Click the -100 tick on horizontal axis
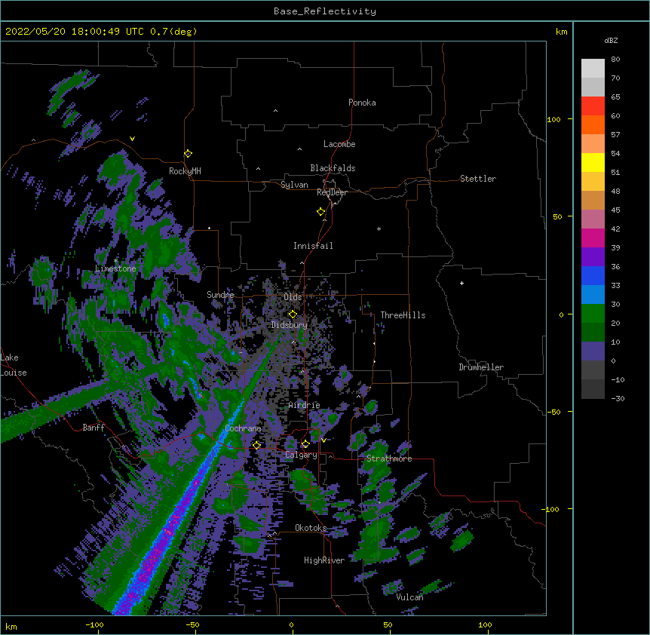 click(x=94, y=624)
